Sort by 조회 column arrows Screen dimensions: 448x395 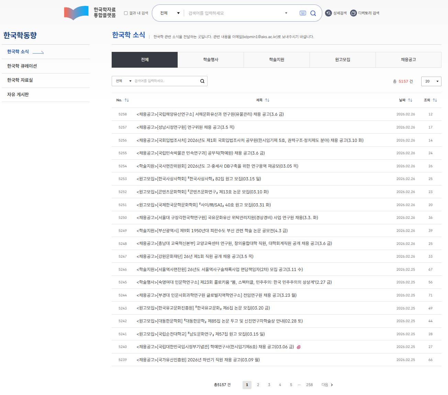[435, 100]
